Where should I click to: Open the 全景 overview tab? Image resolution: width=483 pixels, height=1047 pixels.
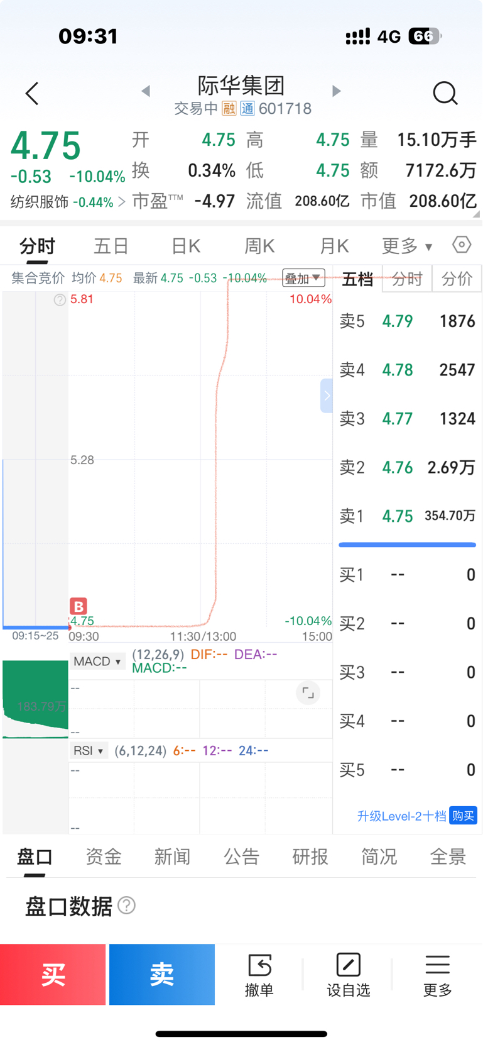point(448,856)
